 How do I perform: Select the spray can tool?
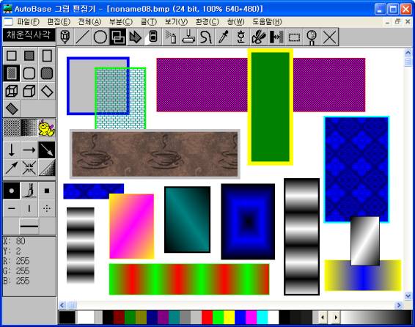pos(171,37)
